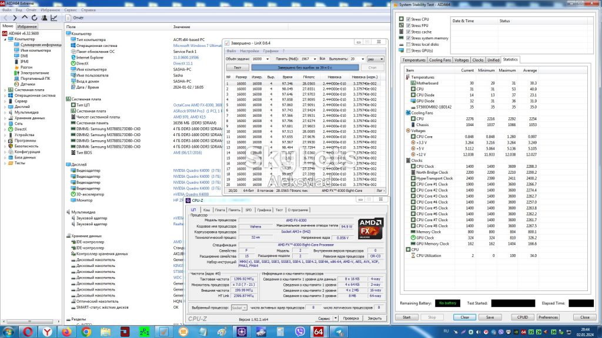Image resolution: width=602 pixels, height=338 pixels.
Task: Switch to Temperatures tab in stability test
Action: [413, 60]
